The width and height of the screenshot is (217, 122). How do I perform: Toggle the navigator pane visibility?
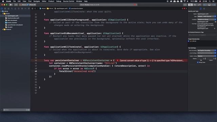tap(205, 5)
